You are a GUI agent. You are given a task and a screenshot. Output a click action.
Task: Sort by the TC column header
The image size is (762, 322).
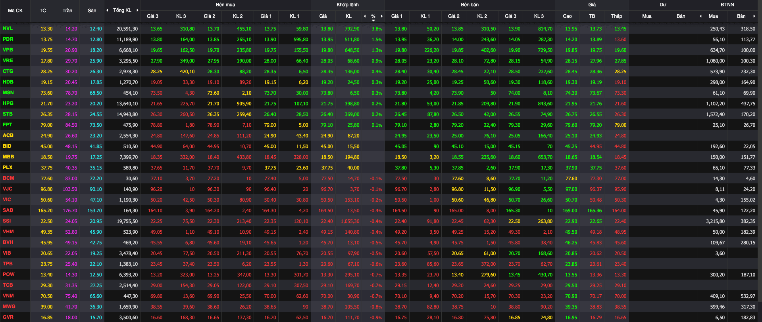42,11
